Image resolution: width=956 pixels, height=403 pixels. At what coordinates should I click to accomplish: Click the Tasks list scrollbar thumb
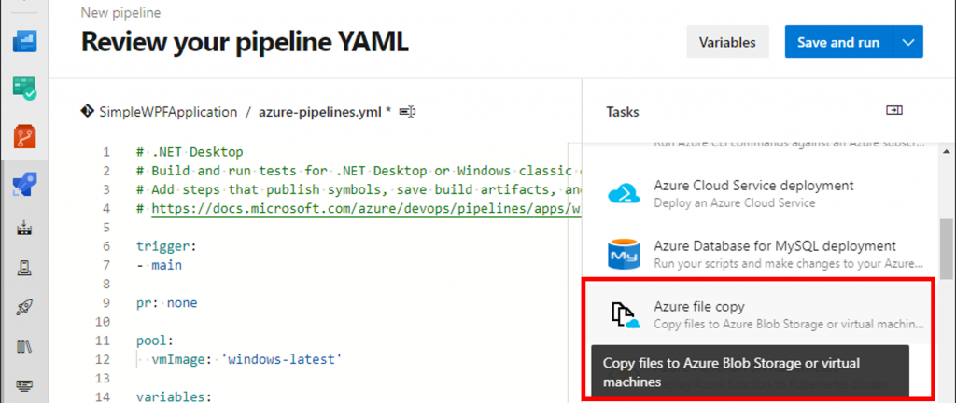pyautogui.click(x=945, y=248)
